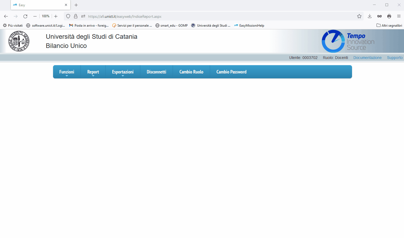Open the Documentazione link
The image size is (404, 238).
[x=367, y=58]
